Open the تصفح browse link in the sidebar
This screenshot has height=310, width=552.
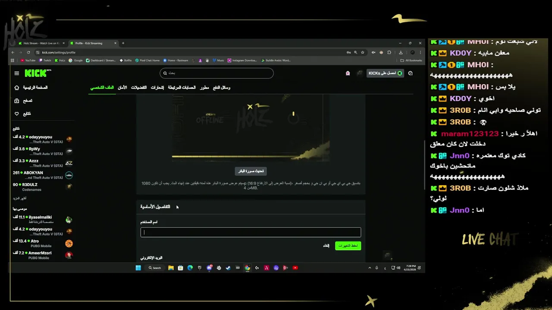[x=28, y=101]
